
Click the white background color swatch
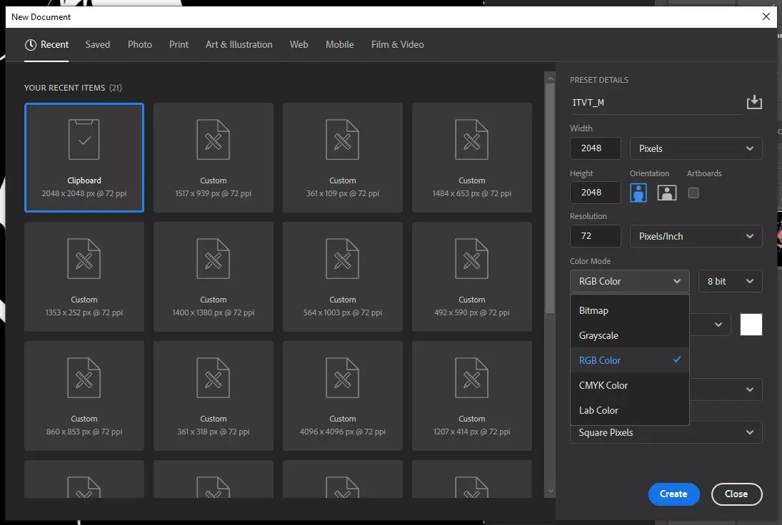point(751,325)
